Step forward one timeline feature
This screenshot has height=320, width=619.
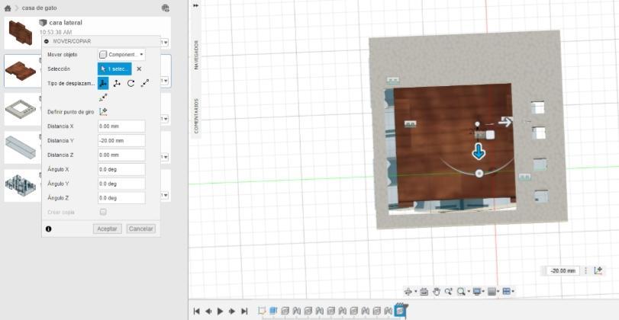[x=232, y=312]
